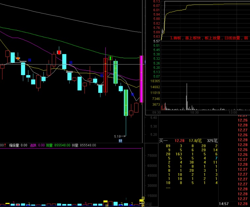Click the 10:30 time label on intraday chart

tap(194, 112)
